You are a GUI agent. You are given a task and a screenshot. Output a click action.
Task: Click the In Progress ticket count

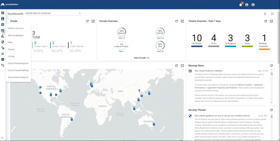230,38
